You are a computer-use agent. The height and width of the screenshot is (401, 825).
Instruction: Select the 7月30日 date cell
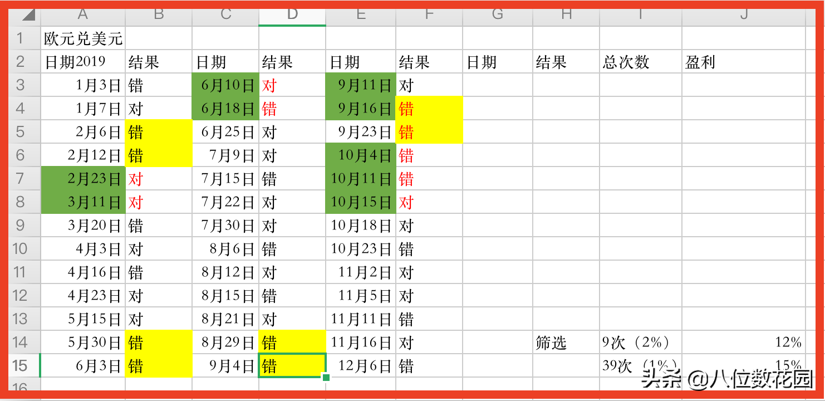(x=225, y=226)
